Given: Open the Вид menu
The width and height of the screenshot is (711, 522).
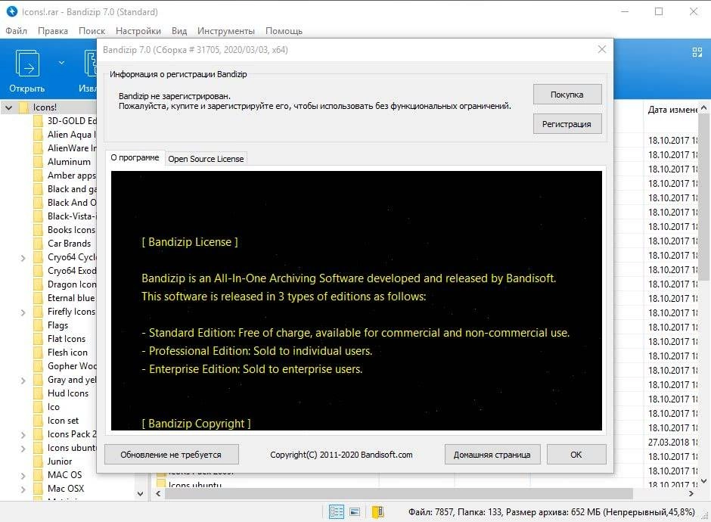Looking at the screenshot, I should pyautogui.click(x=179, y=31).
